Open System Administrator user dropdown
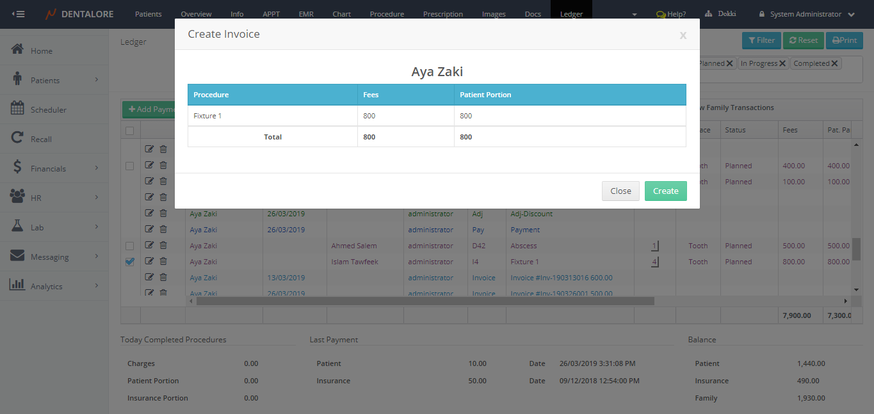The width and height of the screenshot is (874, 414). point(806,14)
